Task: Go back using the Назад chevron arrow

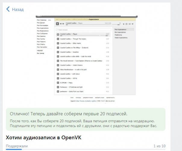Action: [8, 9]
